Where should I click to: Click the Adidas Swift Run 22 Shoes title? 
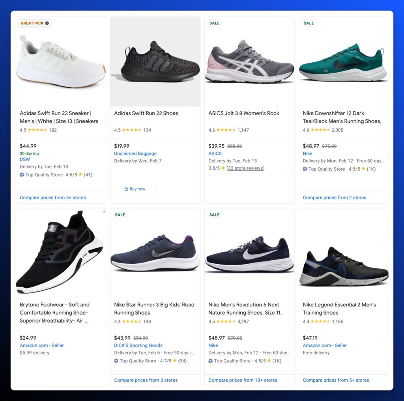tap(146, 113)
